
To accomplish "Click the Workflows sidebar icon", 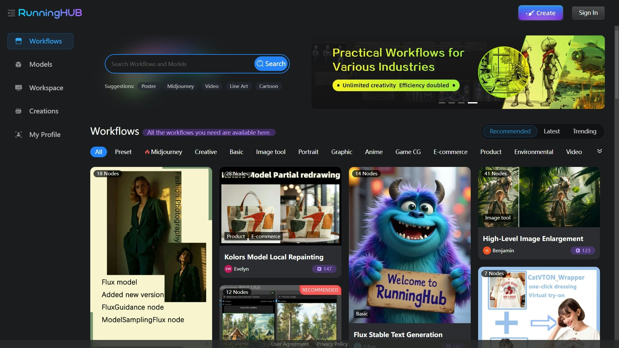I will 19,41.
